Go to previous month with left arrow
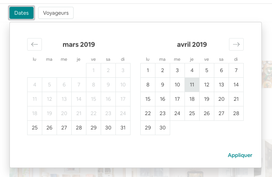 (x=35, y=45)
